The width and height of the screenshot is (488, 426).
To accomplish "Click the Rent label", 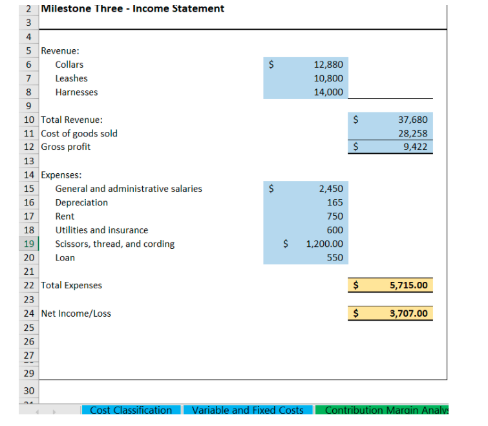I will tap(65, 216).
